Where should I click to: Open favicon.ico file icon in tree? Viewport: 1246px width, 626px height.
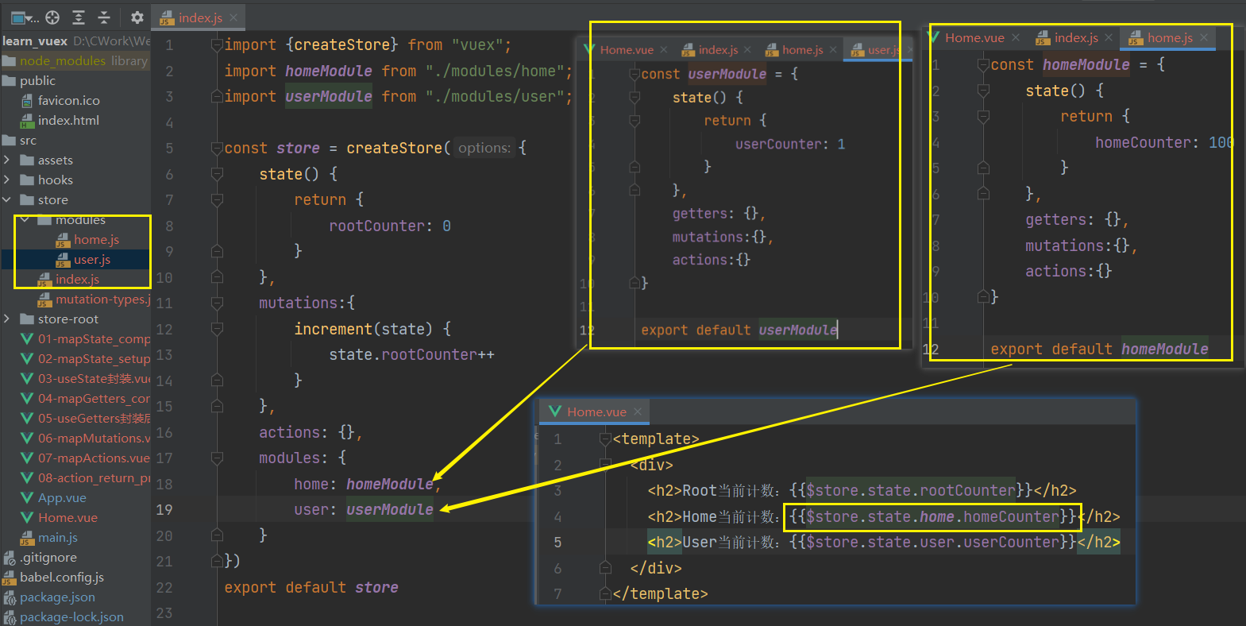point(27,101)
